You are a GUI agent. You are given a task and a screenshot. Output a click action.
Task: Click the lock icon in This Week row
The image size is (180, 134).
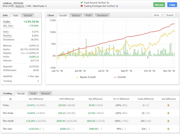coord(168,113)
